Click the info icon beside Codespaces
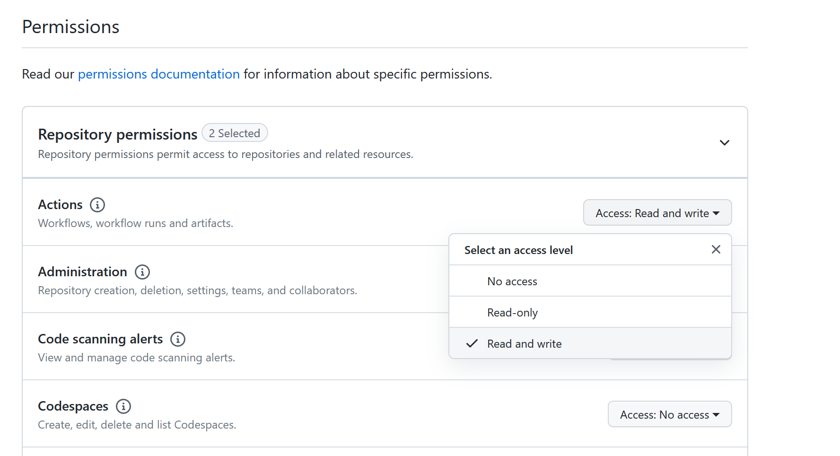The width and height of the screenshot is (840, 456). [123, 406]
